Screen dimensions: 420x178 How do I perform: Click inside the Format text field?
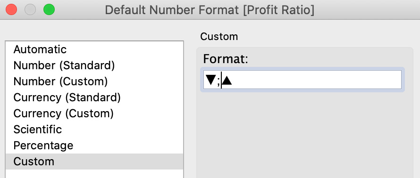tap(302, 80)
